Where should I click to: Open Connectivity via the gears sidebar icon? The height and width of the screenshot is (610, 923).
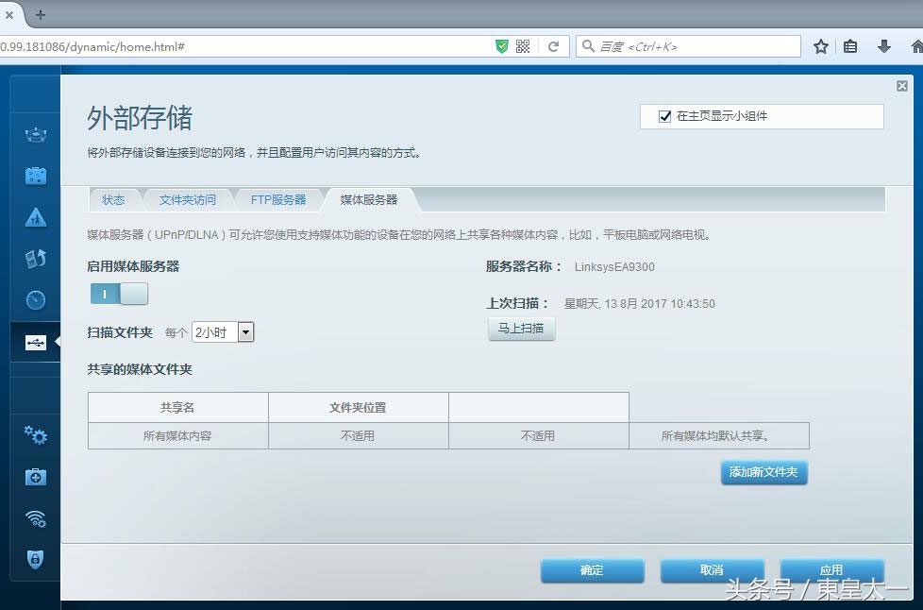35,436
